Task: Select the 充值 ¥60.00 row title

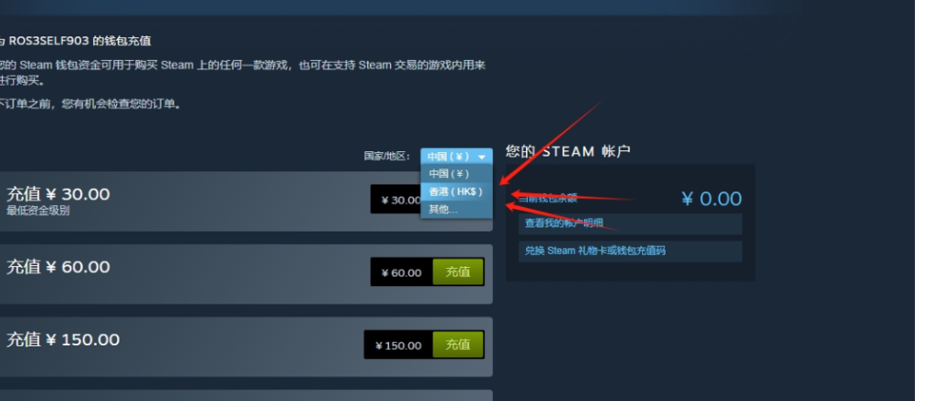Action: pos(58,266)
